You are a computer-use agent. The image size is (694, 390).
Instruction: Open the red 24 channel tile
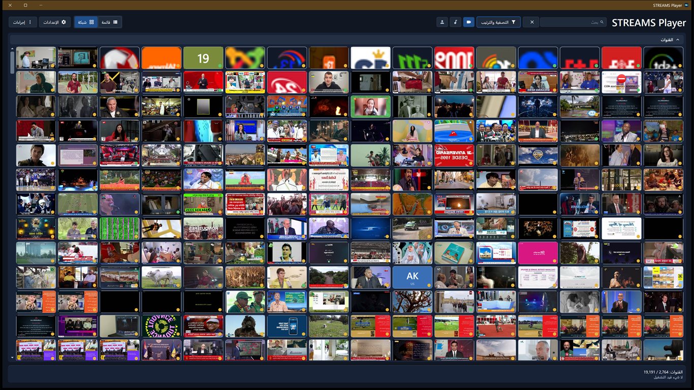[287, 82]
